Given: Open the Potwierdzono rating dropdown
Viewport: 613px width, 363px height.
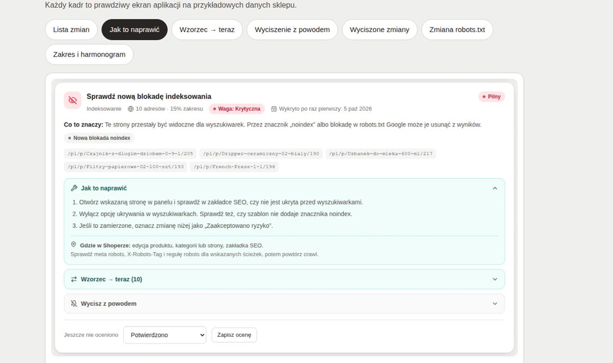Looking at the screenshot, I should 164,335.
